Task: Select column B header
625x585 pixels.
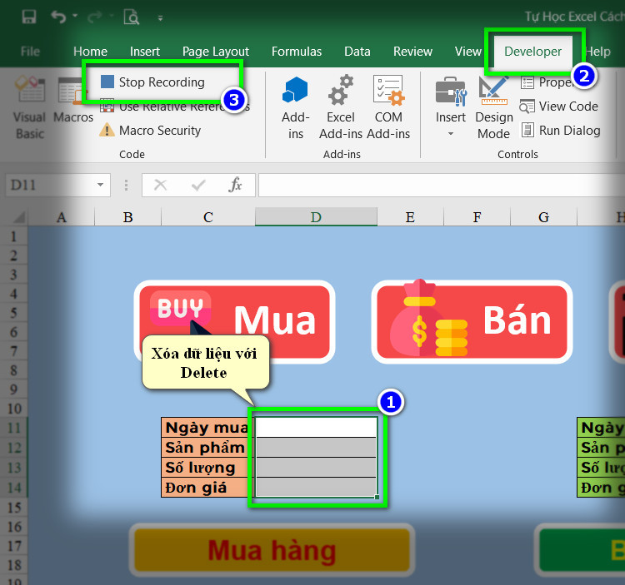Action: pyautogui.click(x=128, y=217)
